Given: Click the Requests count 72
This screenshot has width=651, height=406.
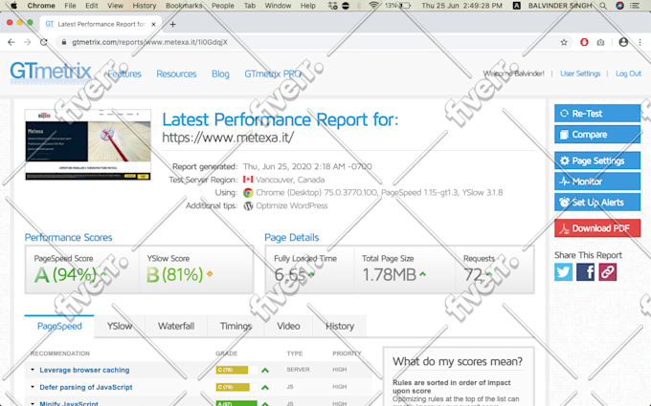Looking at the screenshot, I should click(x=473, y=275).
